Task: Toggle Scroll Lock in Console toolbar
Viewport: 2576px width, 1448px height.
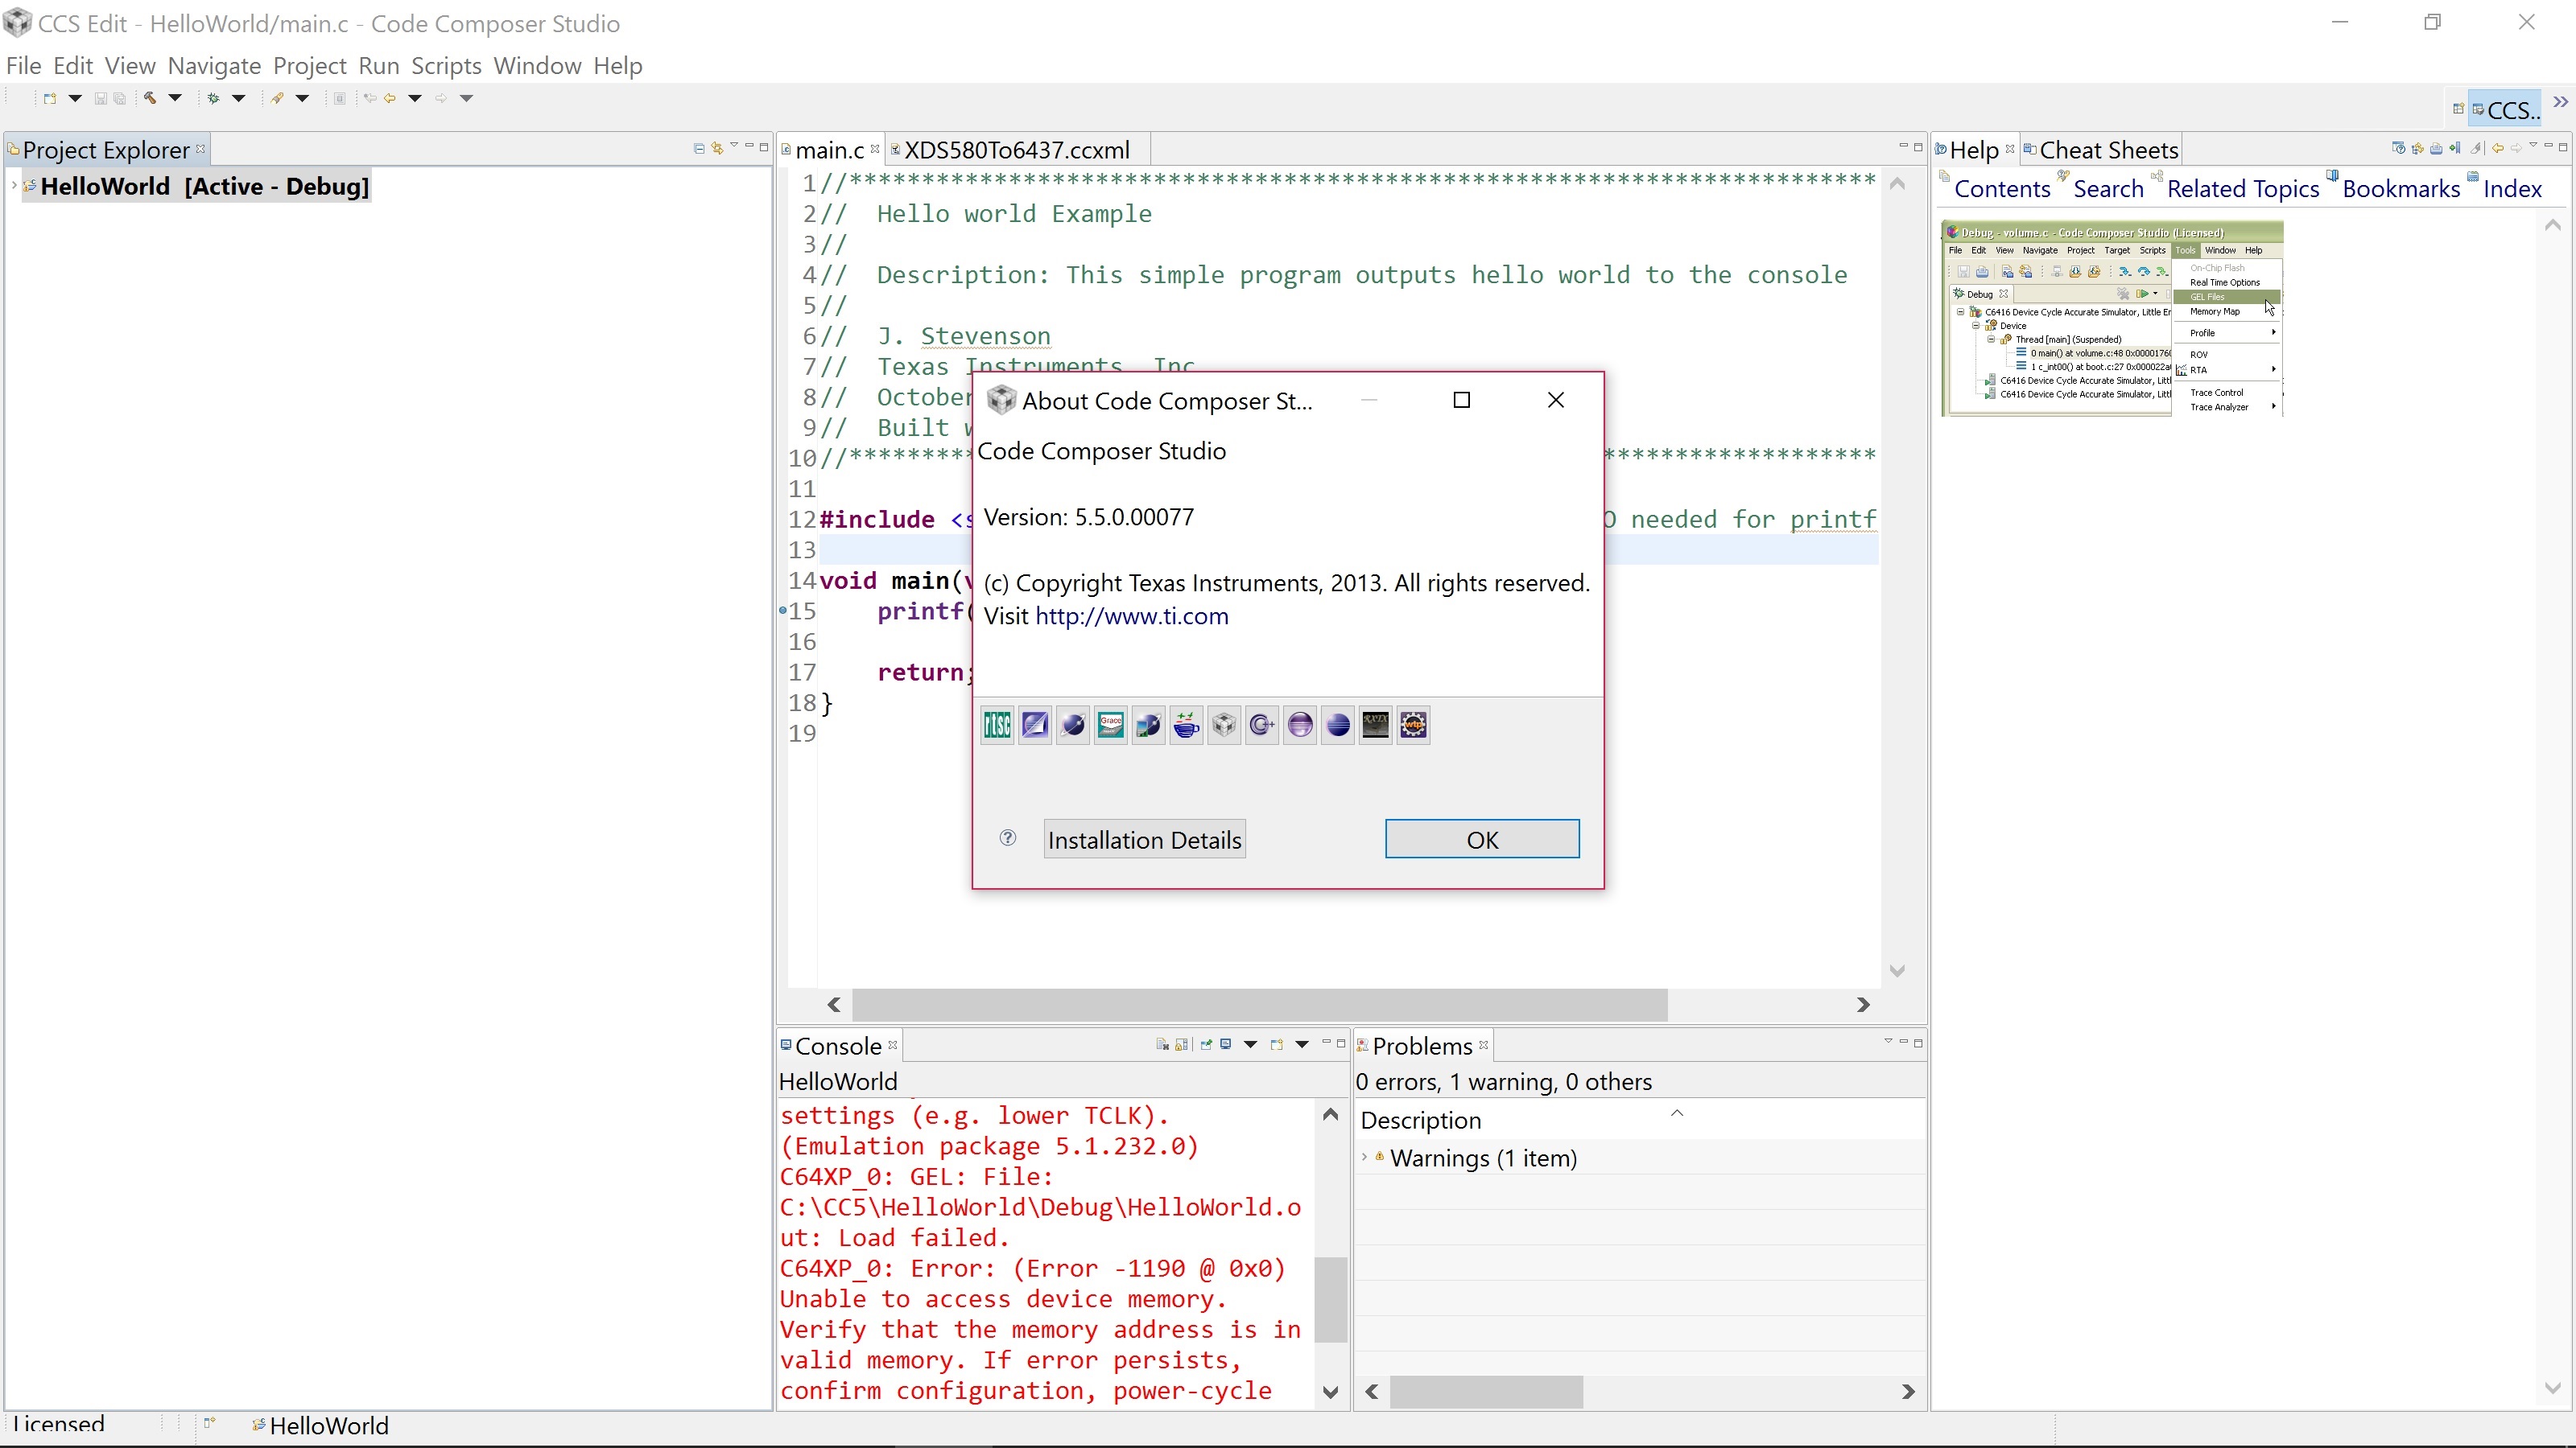Action: [x=1182, y=1044]
